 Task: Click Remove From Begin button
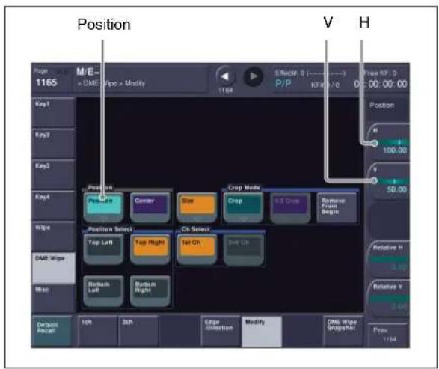(337, 207)
